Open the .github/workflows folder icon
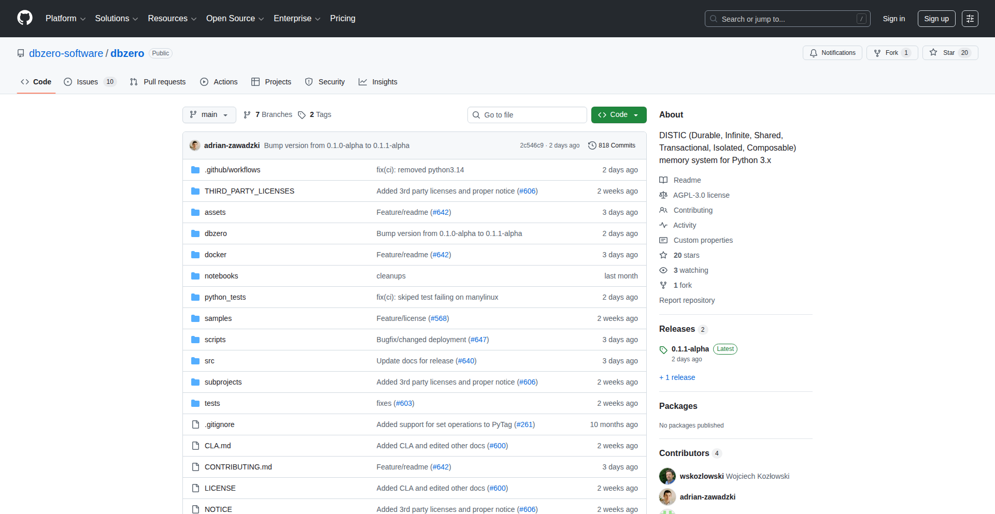Image resolution: width=995 pixels, height=514 pixels. 195,169
